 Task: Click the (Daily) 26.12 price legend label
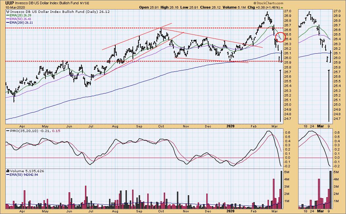coord(97,12)
